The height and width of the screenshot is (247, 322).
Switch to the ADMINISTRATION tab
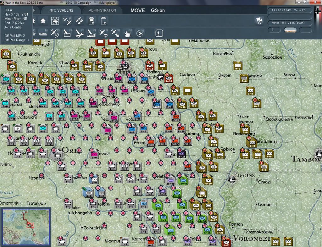tap(102, 10)
